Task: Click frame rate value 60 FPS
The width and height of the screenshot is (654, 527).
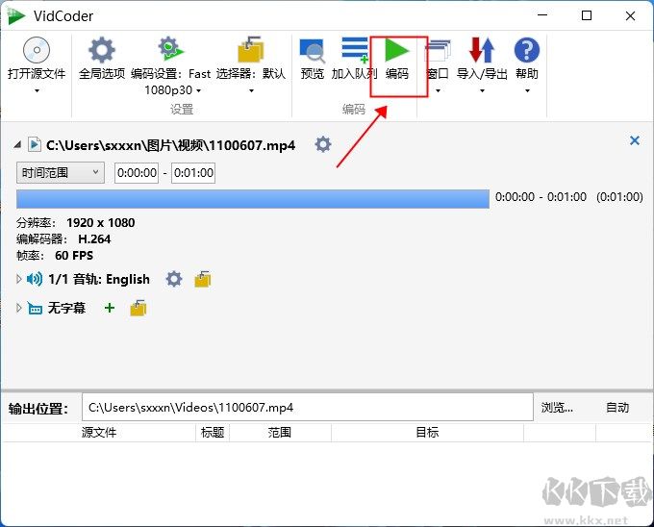Action: pyautogui.click(x=74, y=255)
